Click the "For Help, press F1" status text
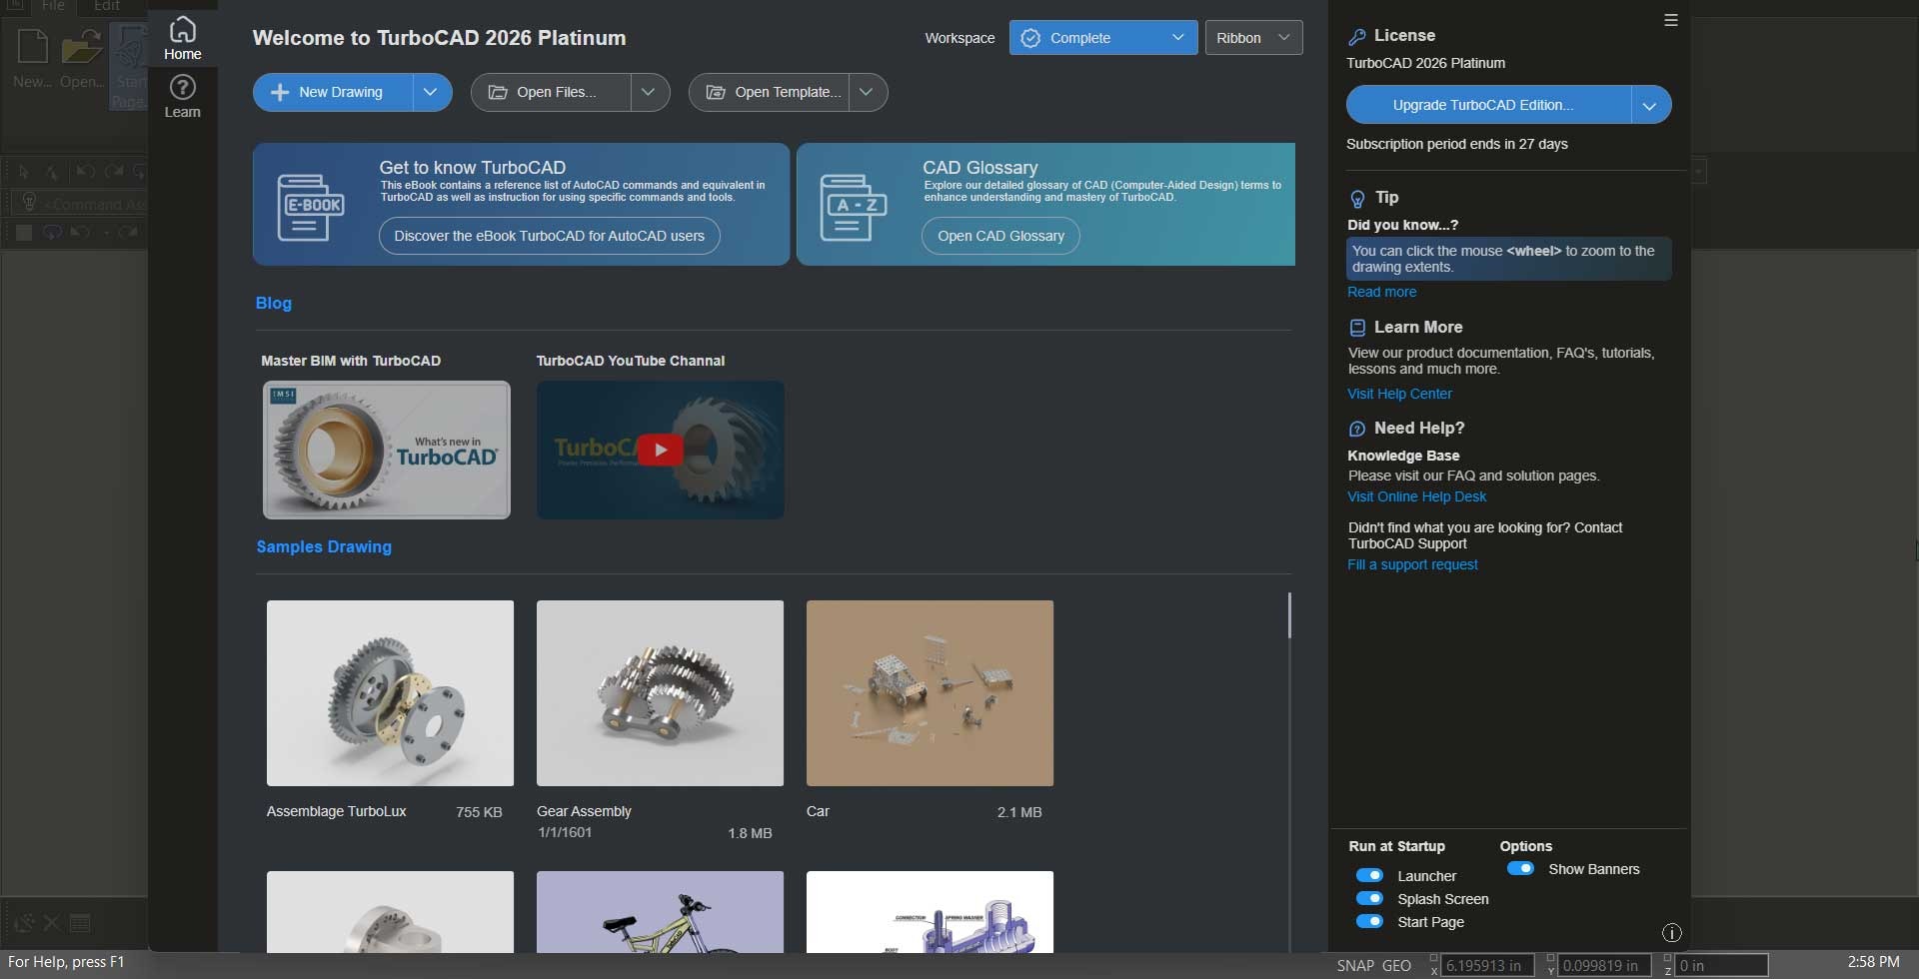 pos(66,962)
